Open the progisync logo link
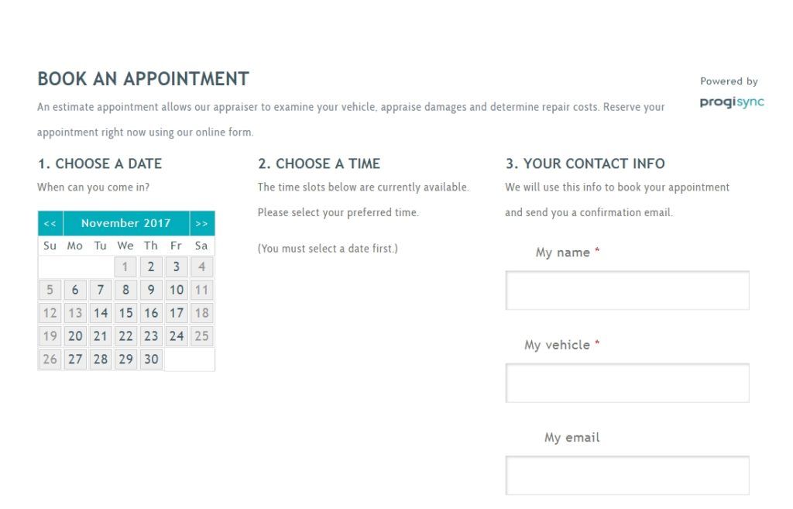793x509 pixels. click(732, 102)
